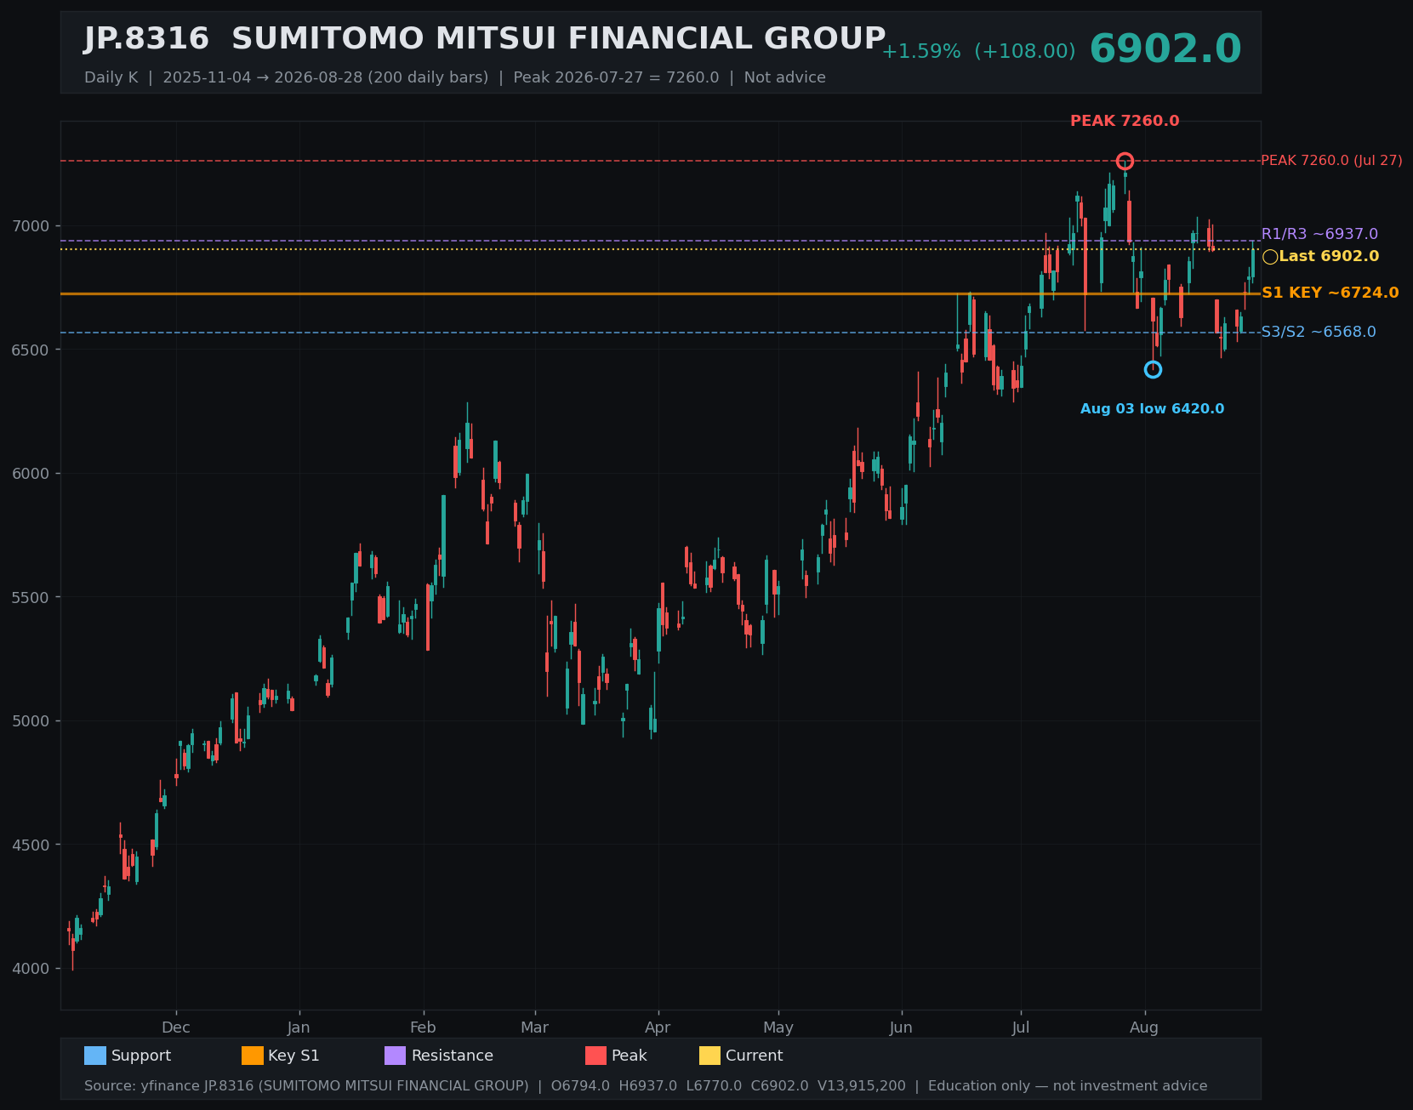Click the "S3/S2 ~6568.0" support label
Image resolution: width=1413 pixels, height=1110 pixels.
(1319, 332)
